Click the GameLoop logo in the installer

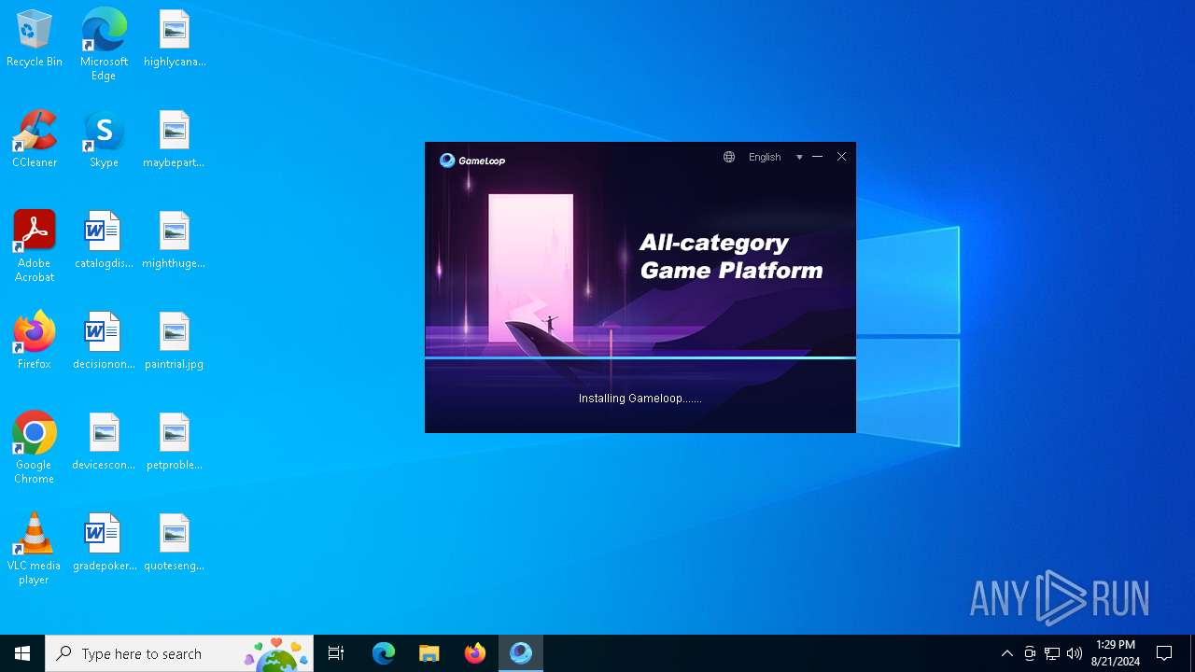472,161
